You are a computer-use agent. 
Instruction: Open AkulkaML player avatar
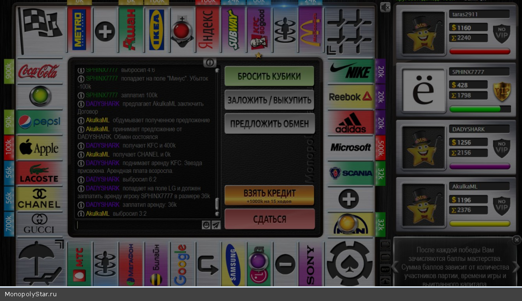coord(423,205)
